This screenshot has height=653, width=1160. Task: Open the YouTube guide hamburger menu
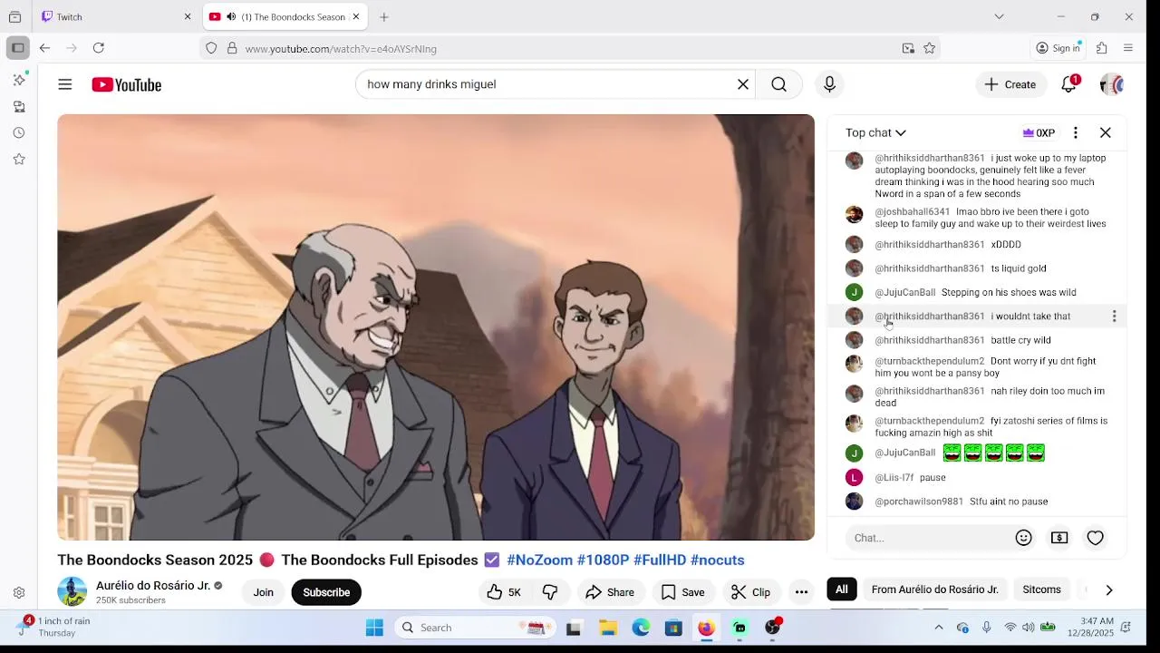65,84
